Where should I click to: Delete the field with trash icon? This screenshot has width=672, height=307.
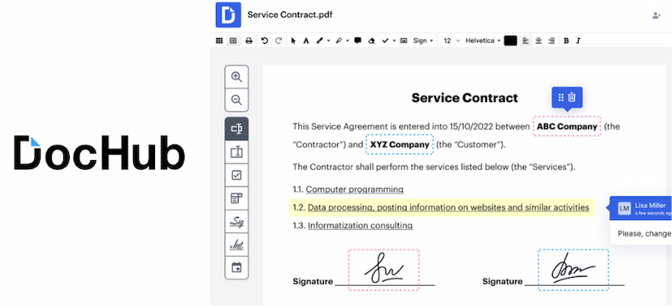tap(571, 97)
